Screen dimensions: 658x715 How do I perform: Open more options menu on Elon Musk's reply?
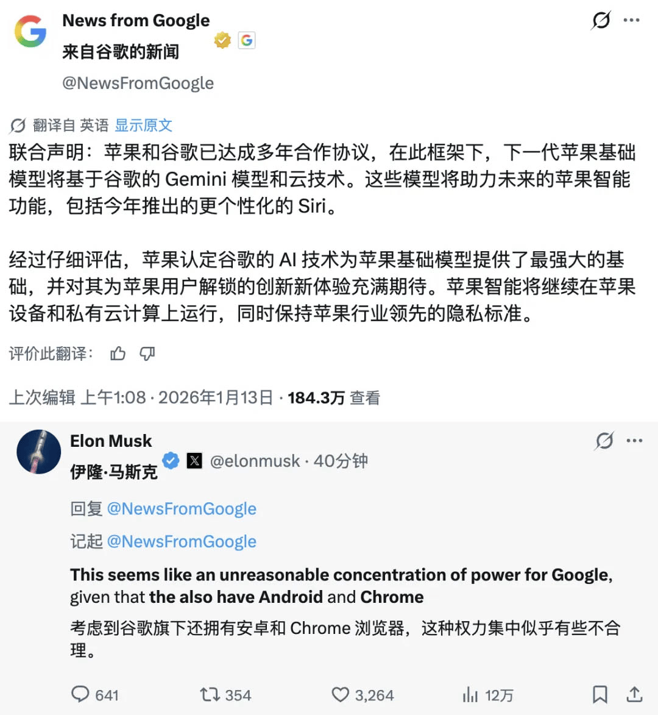point(635,440)
